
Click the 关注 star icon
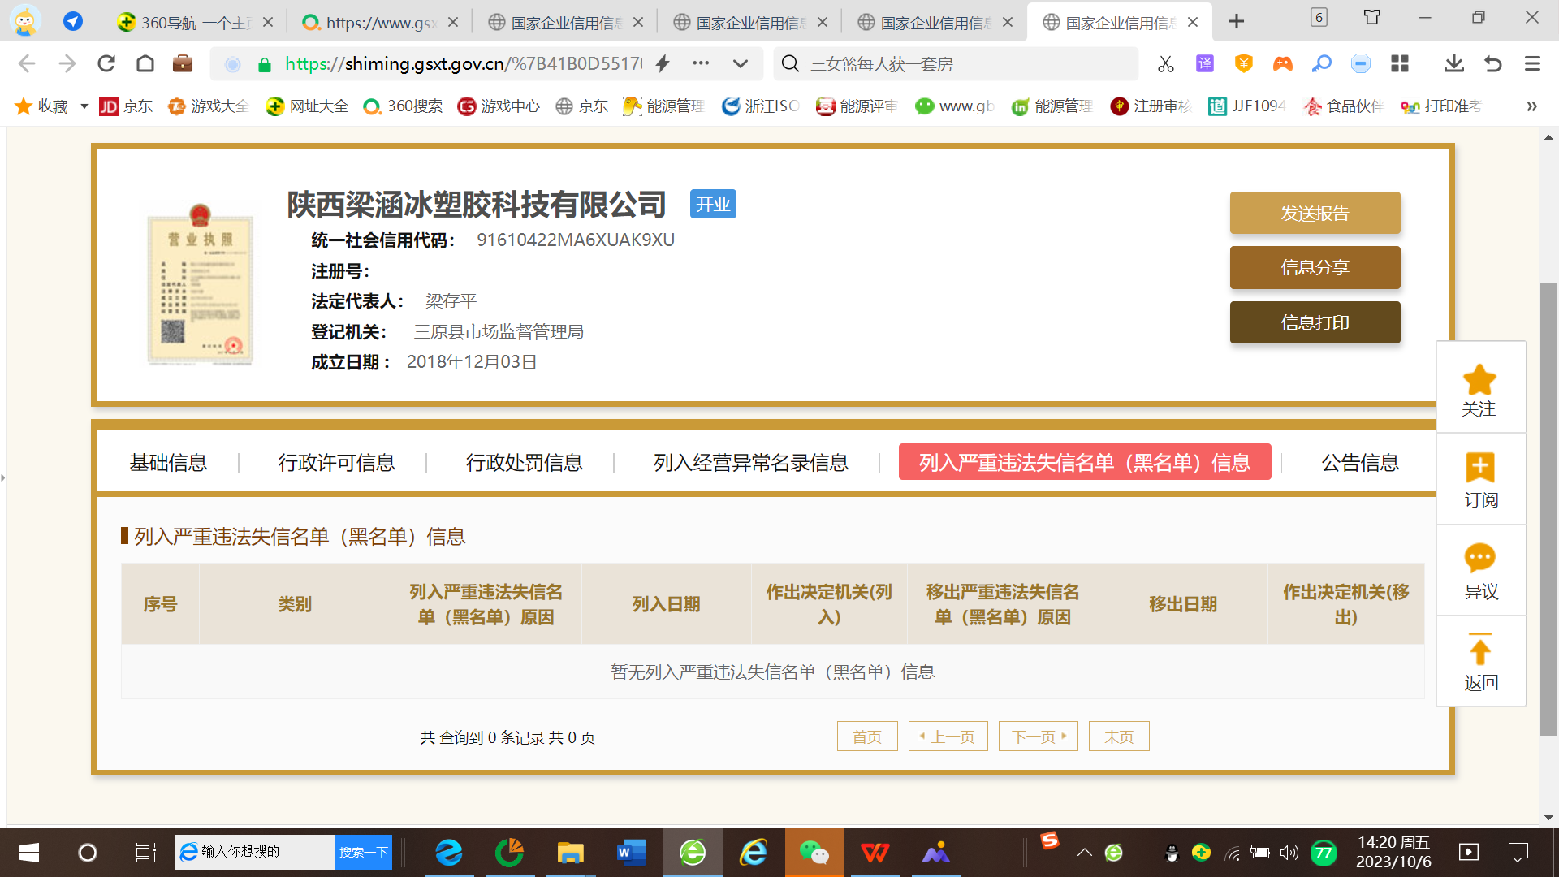tap(1479, 380)
